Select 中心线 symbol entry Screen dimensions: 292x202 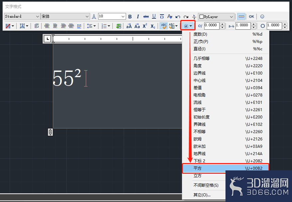pos(226,81)
